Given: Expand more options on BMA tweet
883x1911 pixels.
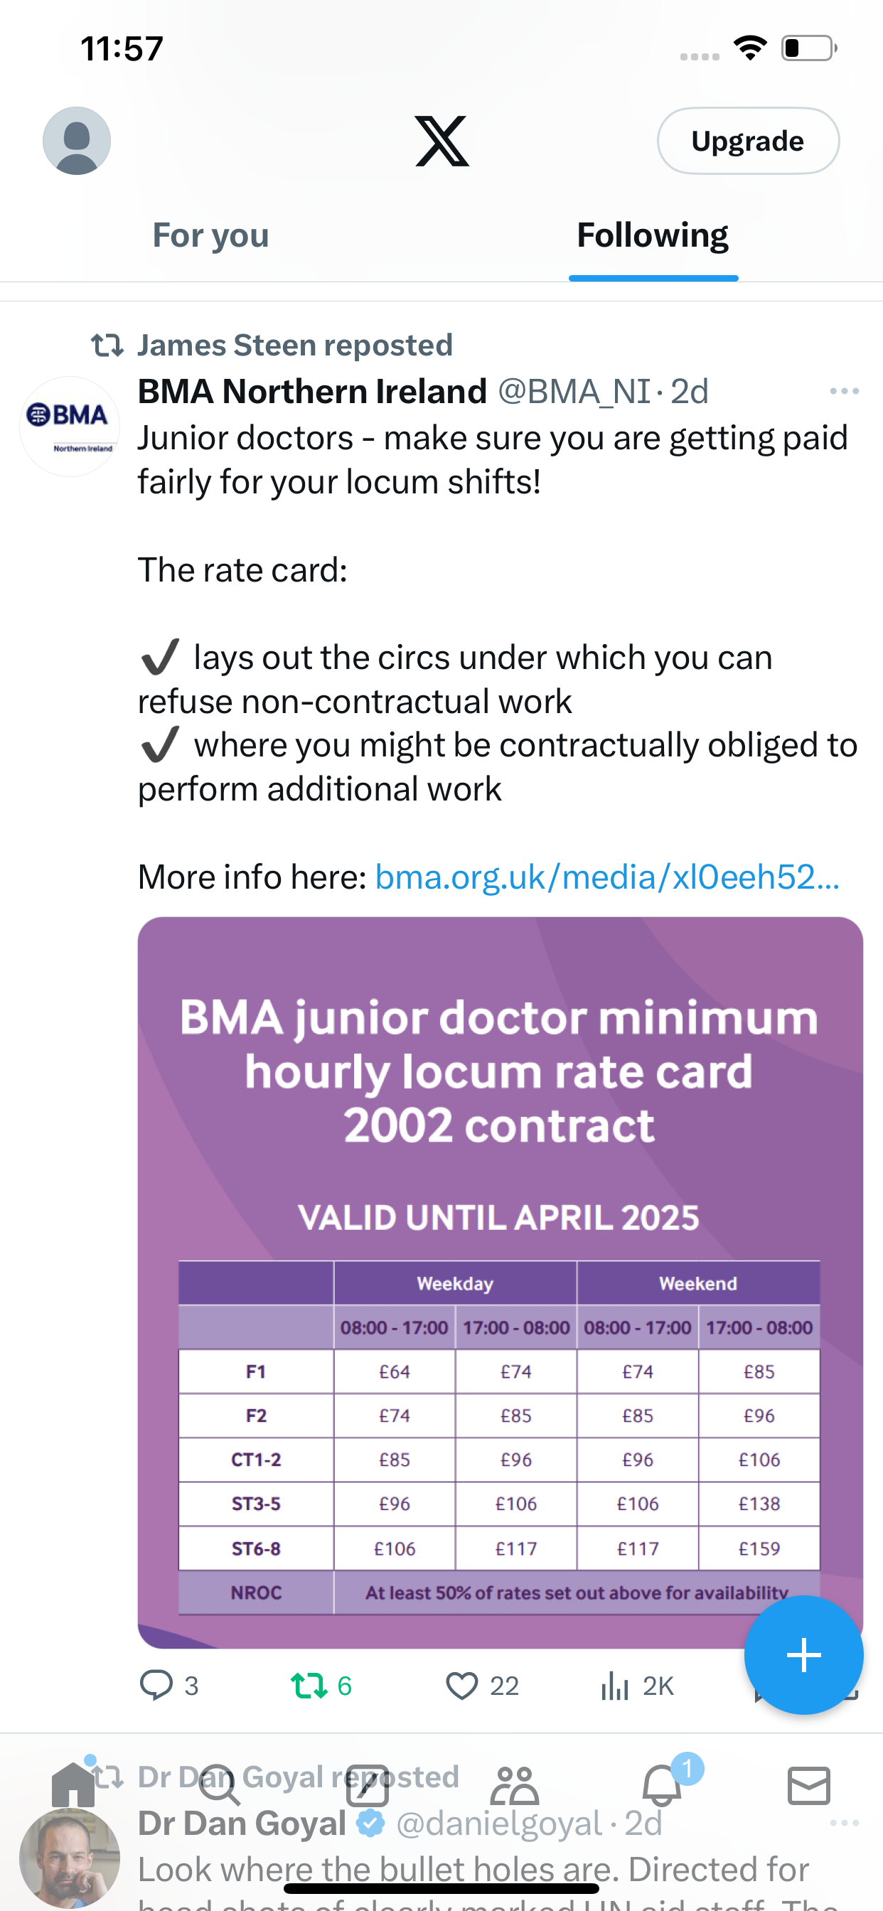Looking at the screenshot, I should pyautogui.click(x=845, y=391).
